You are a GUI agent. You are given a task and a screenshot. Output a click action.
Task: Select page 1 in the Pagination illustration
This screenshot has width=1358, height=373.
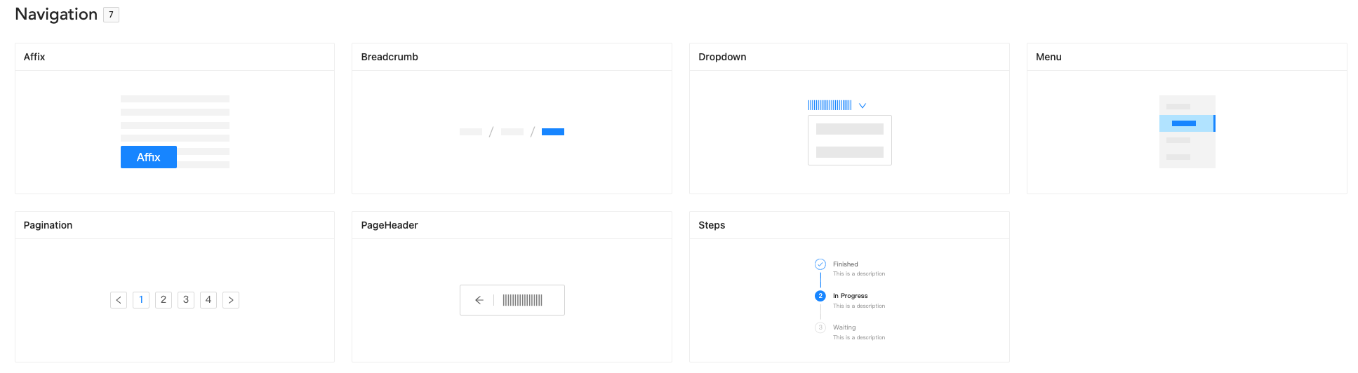click(141, 300)
